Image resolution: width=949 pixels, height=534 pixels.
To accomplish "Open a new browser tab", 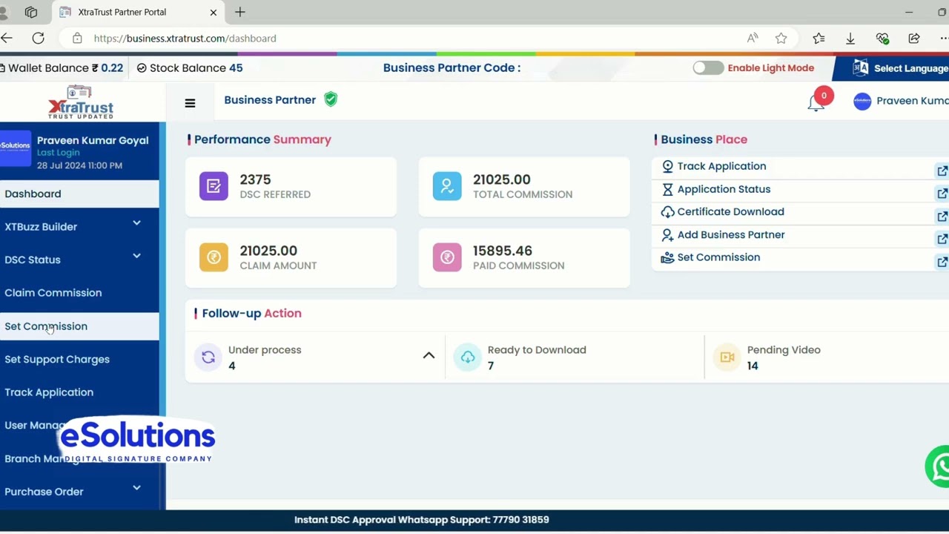I will click(x=239, y=12).
